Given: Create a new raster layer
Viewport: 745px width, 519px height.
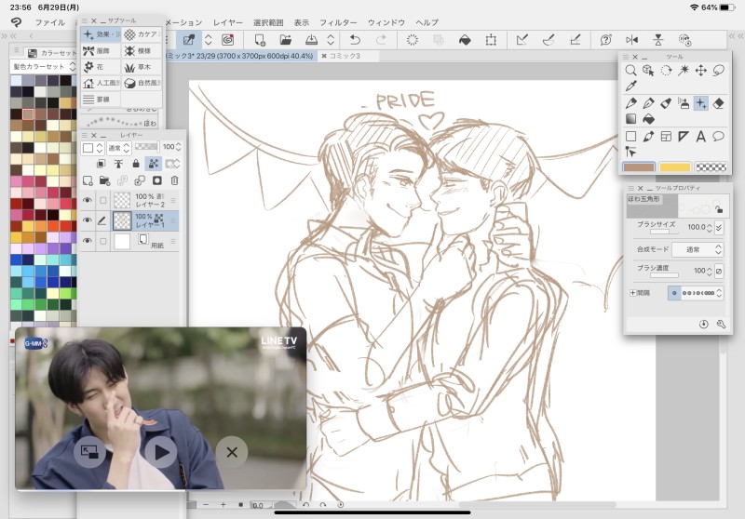Looking at the screenshot, I should coord(88,180).
